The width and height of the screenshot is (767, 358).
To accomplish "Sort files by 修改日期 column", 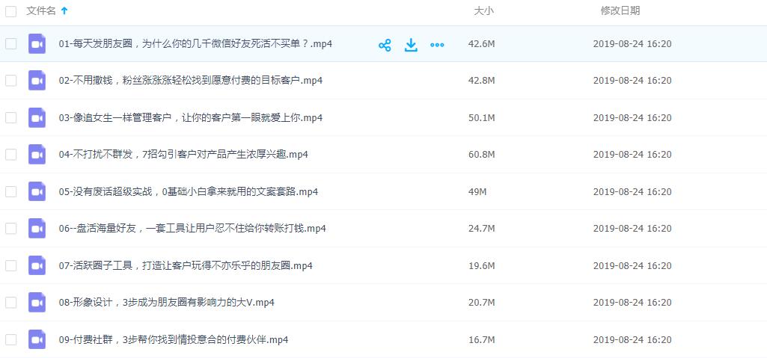I will 620,11.
